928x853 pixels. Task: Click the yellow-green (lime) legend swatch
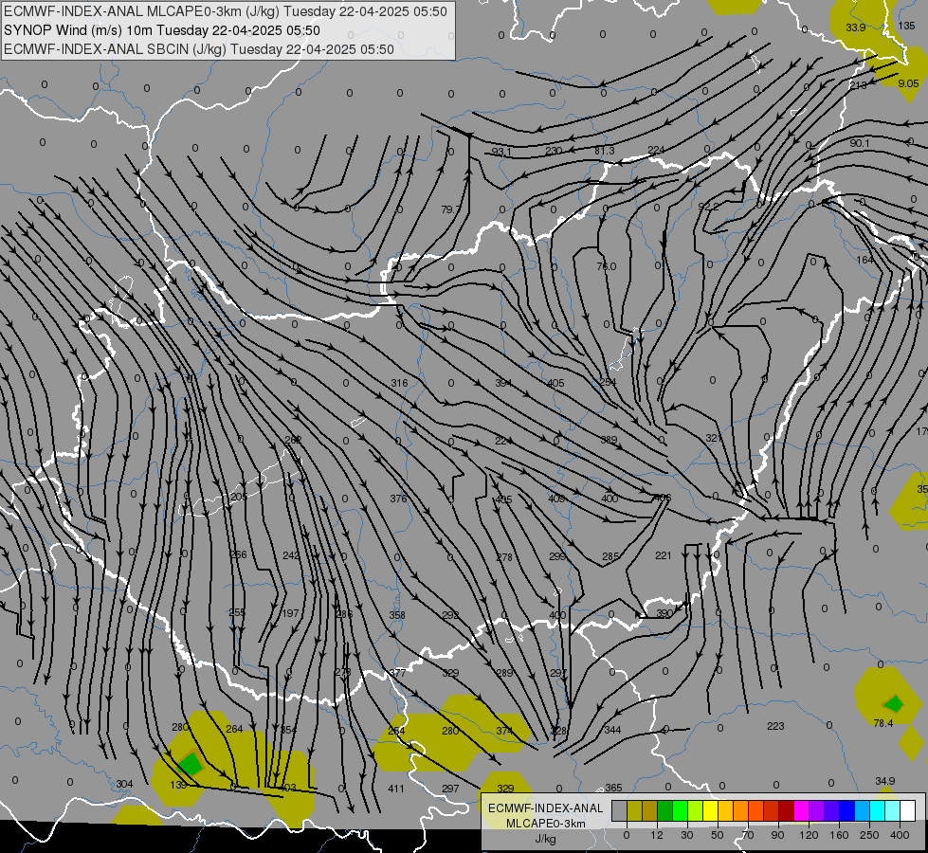point(696,811)
